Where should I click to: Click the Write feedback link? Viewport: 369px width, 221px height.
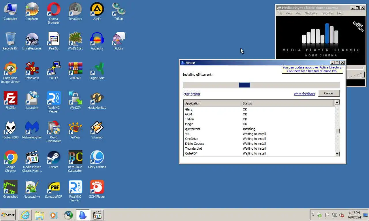click(x=304, y=94)
